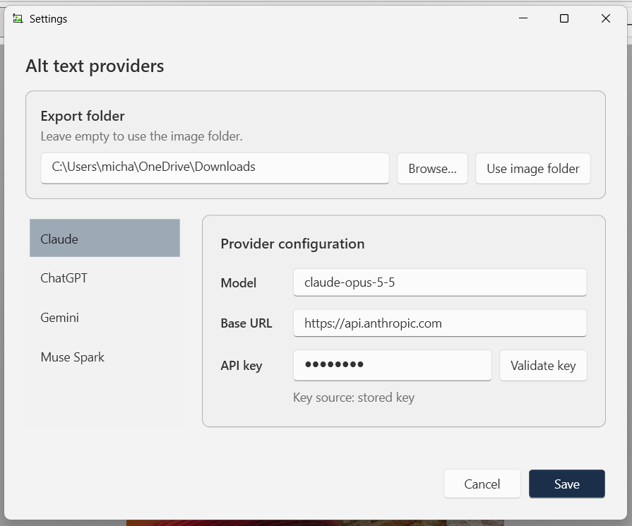This screenshot has width=632, height=526.
Task: Minimize the Settings window
Action: [523, 18]
